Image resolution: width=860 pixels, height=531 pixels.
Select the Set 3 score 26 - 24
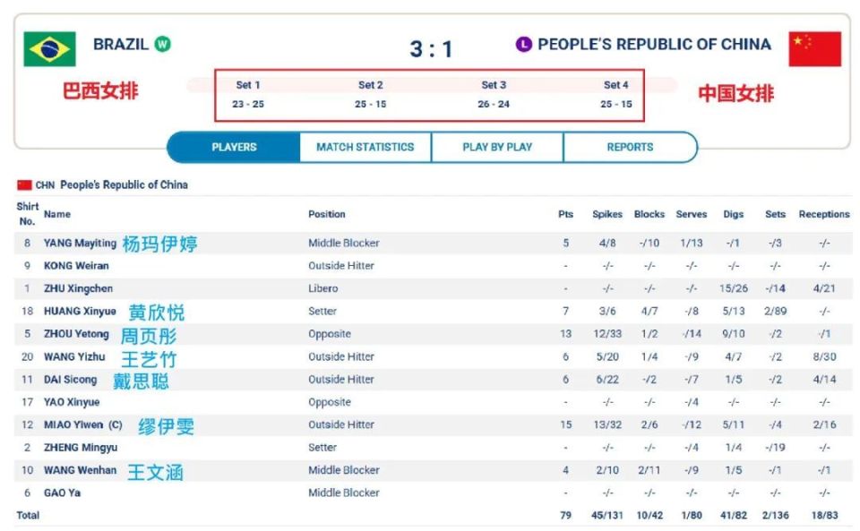tap(494, 104)
